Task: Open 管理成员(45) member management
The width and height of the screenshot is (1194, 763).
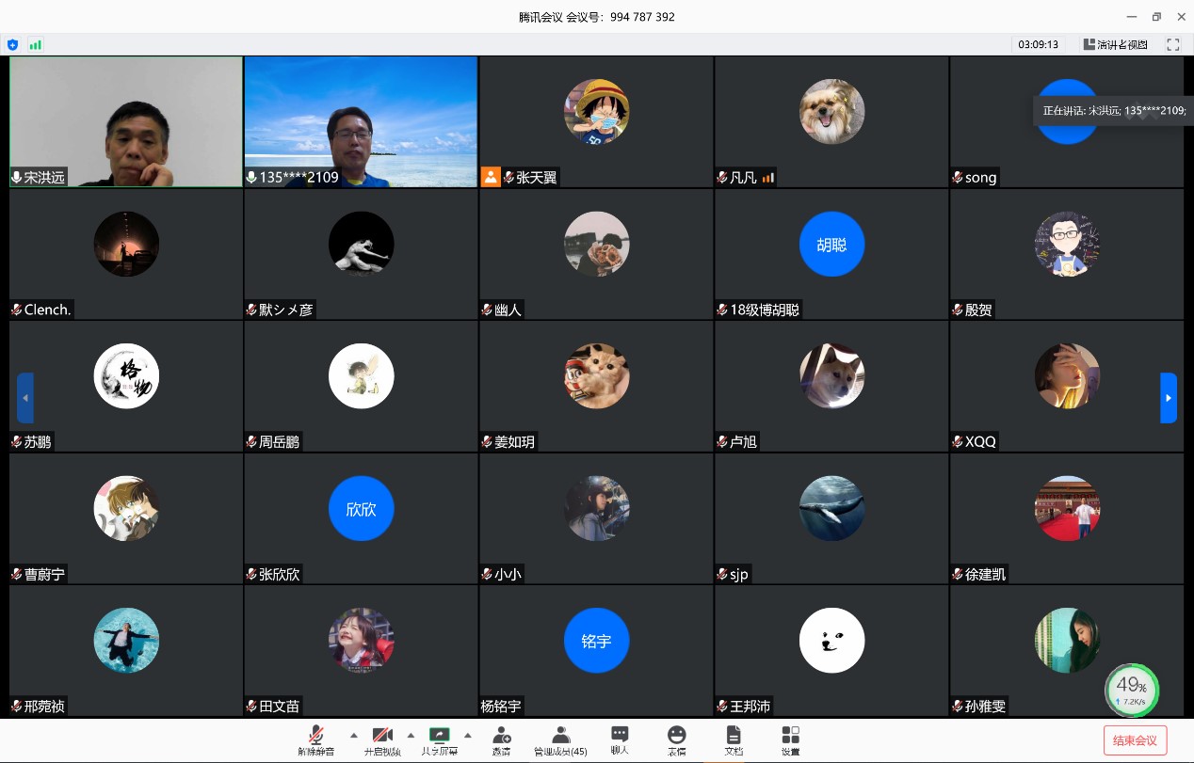Action: 560,739
